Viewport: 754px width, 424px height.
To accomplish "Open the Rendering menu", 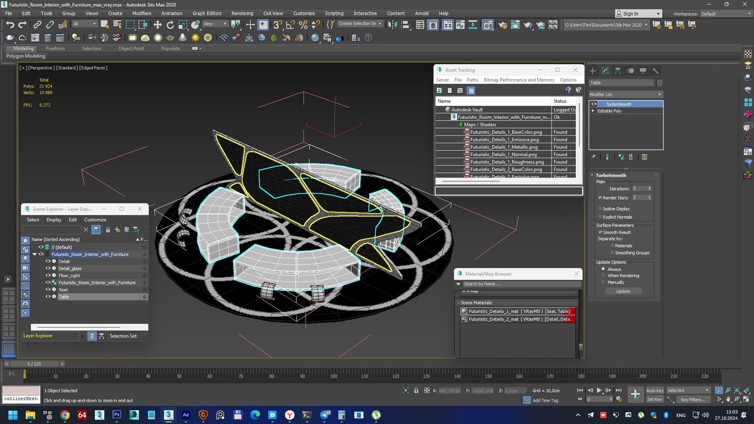I will pyautogui.click(x=242, y=13).
